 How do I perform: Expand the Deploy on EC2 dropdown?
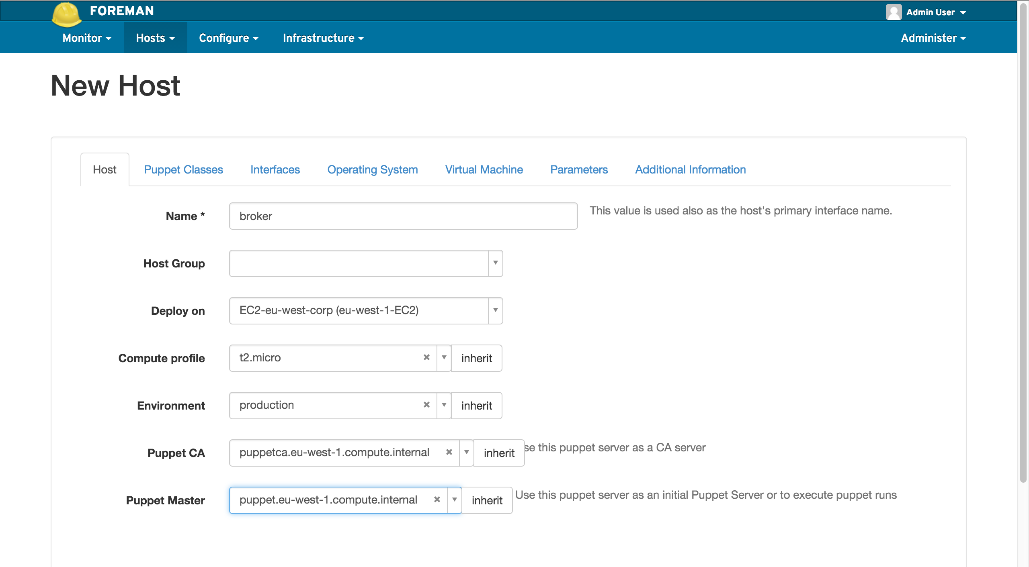coord(495,311)
